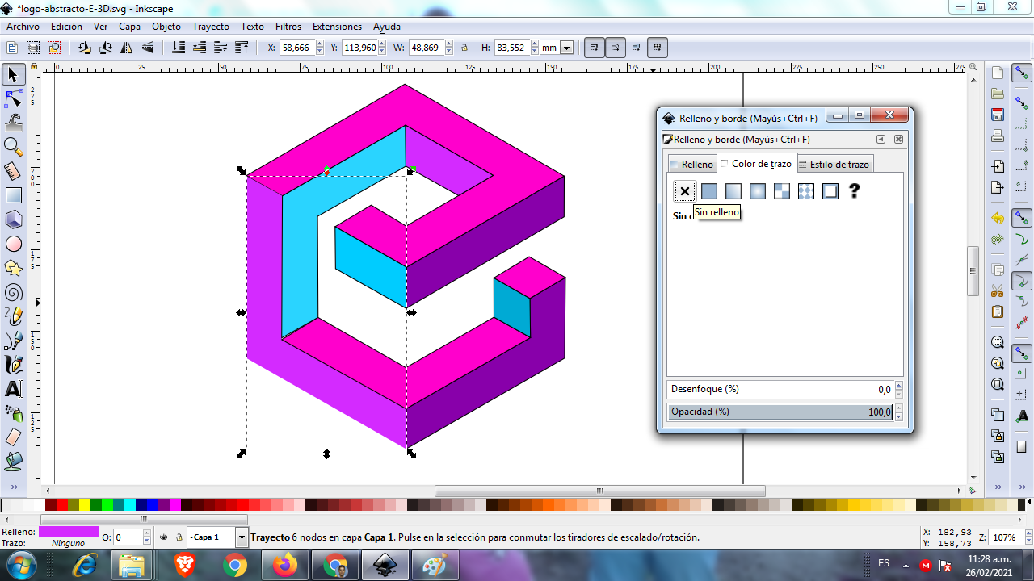This screenshot has width=1034, height=581.
Task: Pick the Paint Bucket fill tool
Action: coord(13,462)
